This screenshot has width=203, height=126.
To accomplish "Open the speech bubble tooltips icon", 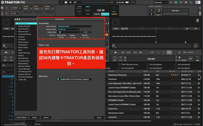I will [181, 2].
